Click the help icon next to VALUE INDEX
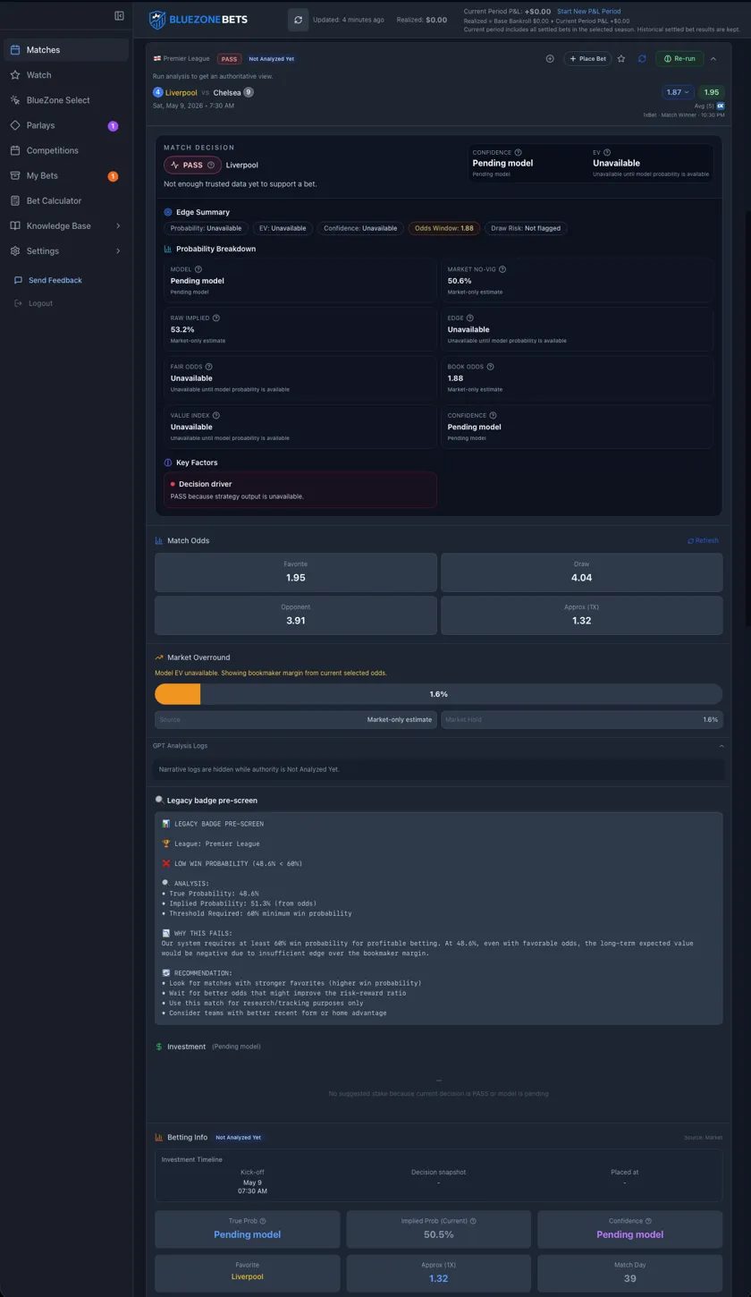This screenshot has width=751, height=1297. (216, 415)
